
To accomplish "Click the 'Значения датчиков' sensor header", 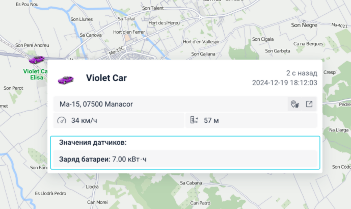I will coord(93,142).
